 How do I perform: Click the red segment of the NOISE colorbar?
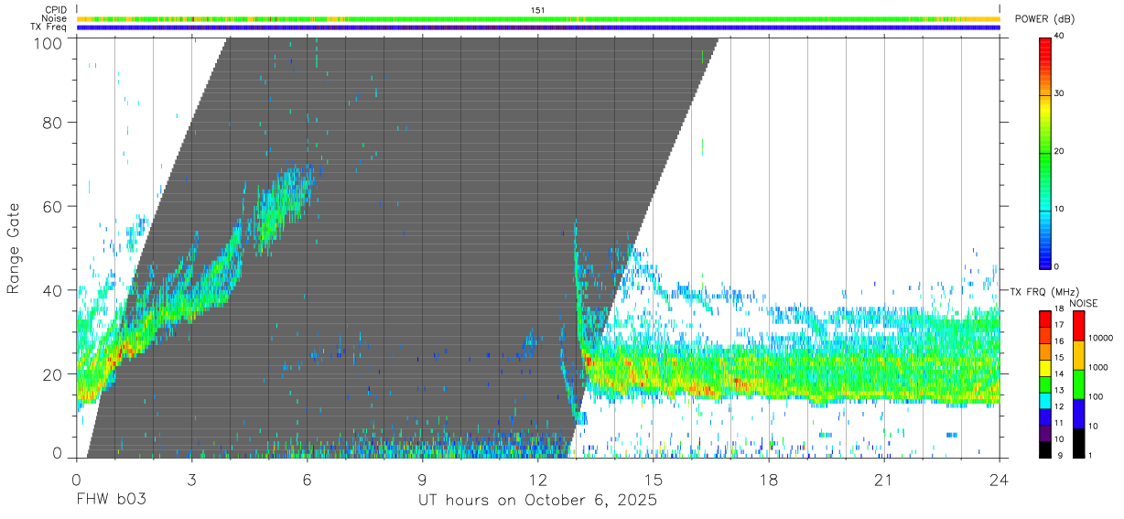[1079, 327]
